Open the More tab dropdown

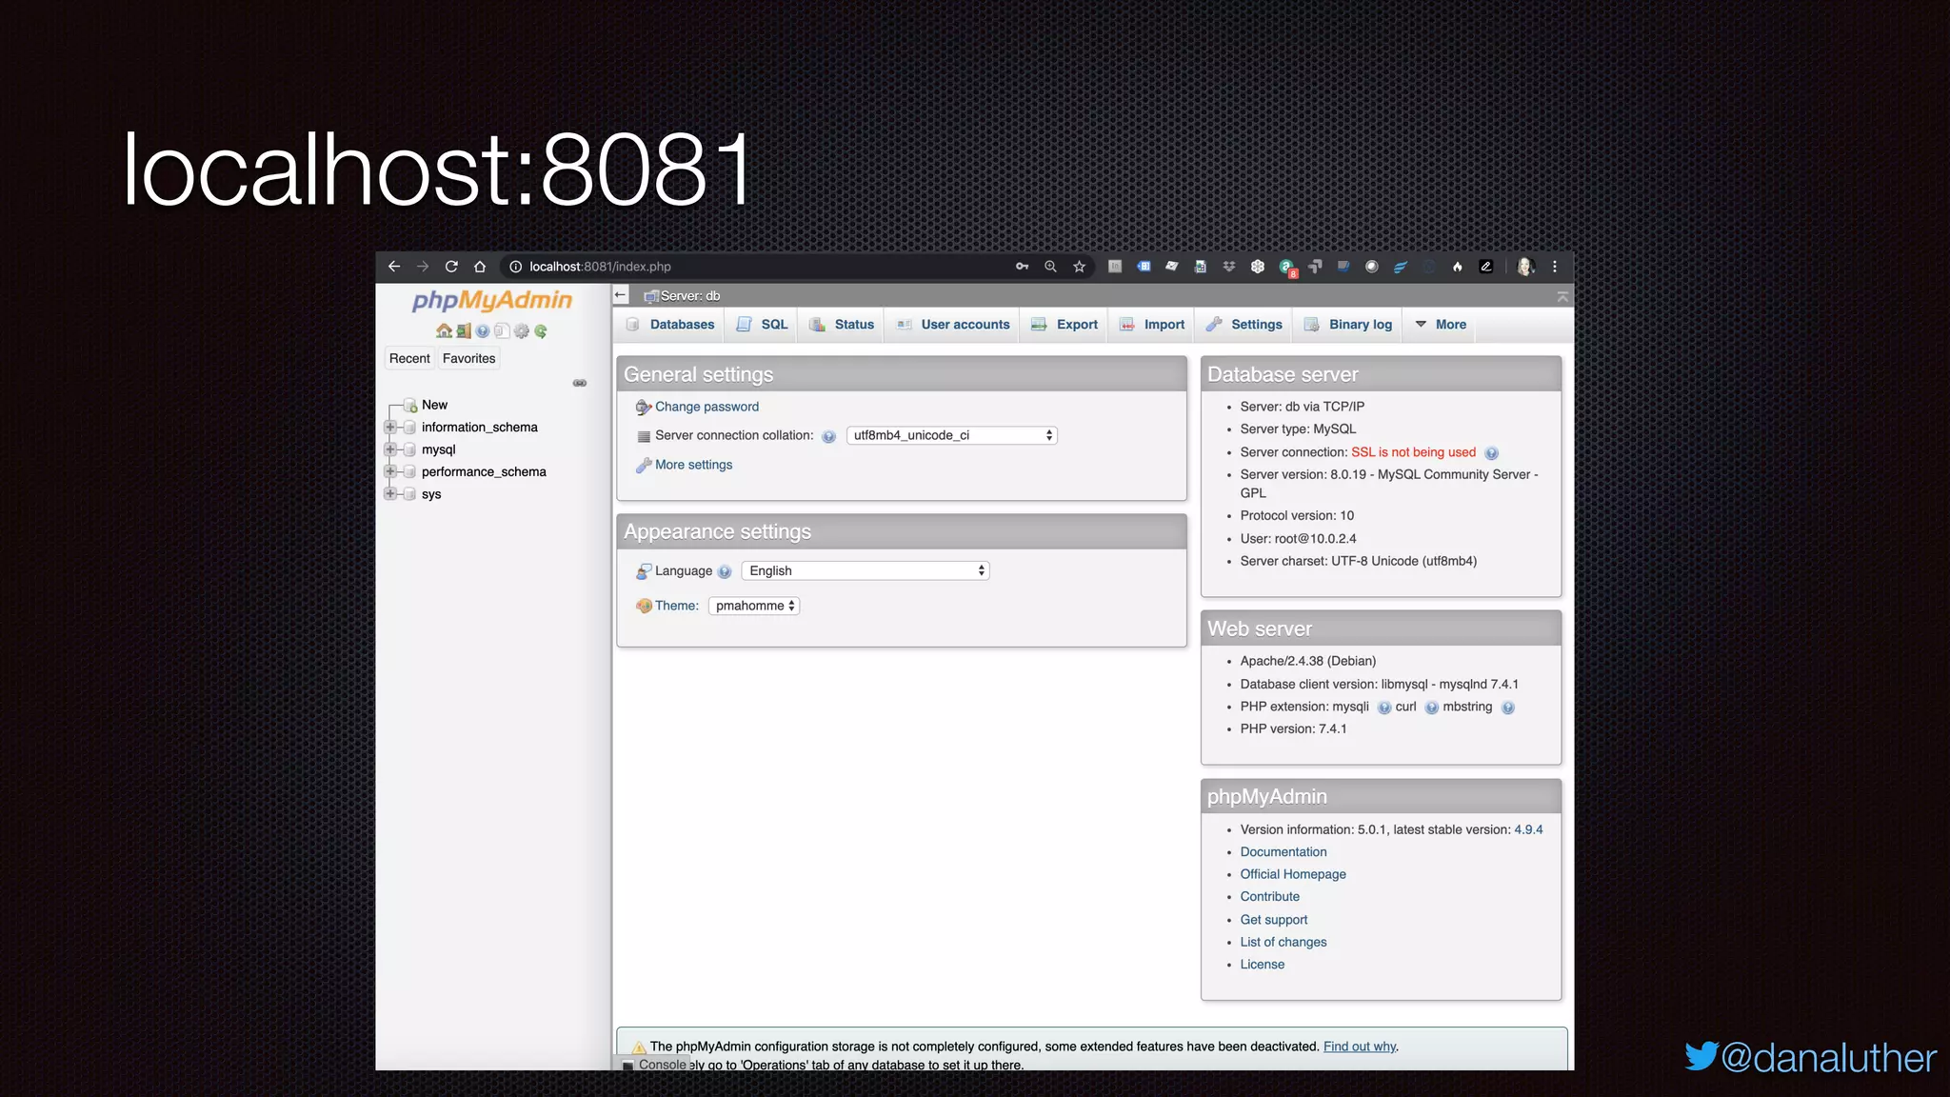coord(1441,325)
